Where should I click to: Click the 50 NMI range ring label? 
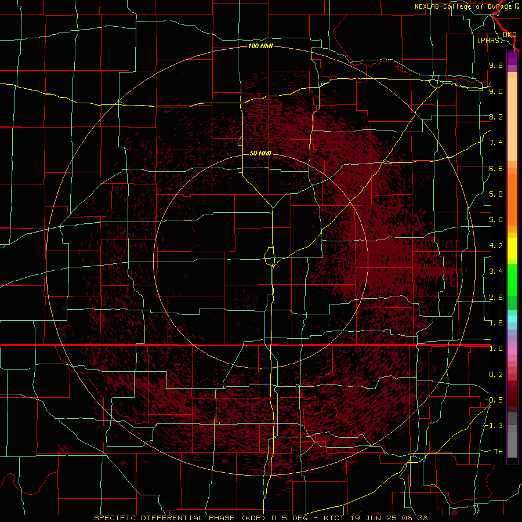pos(260,153)
